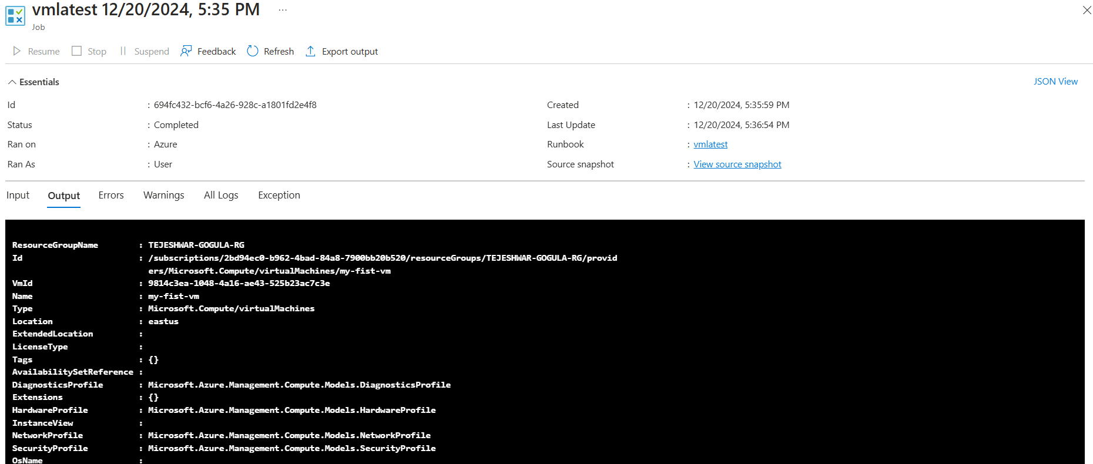Click the HardwareProfile model value
The image size is (1093, 464).
(x=292, y=410)
